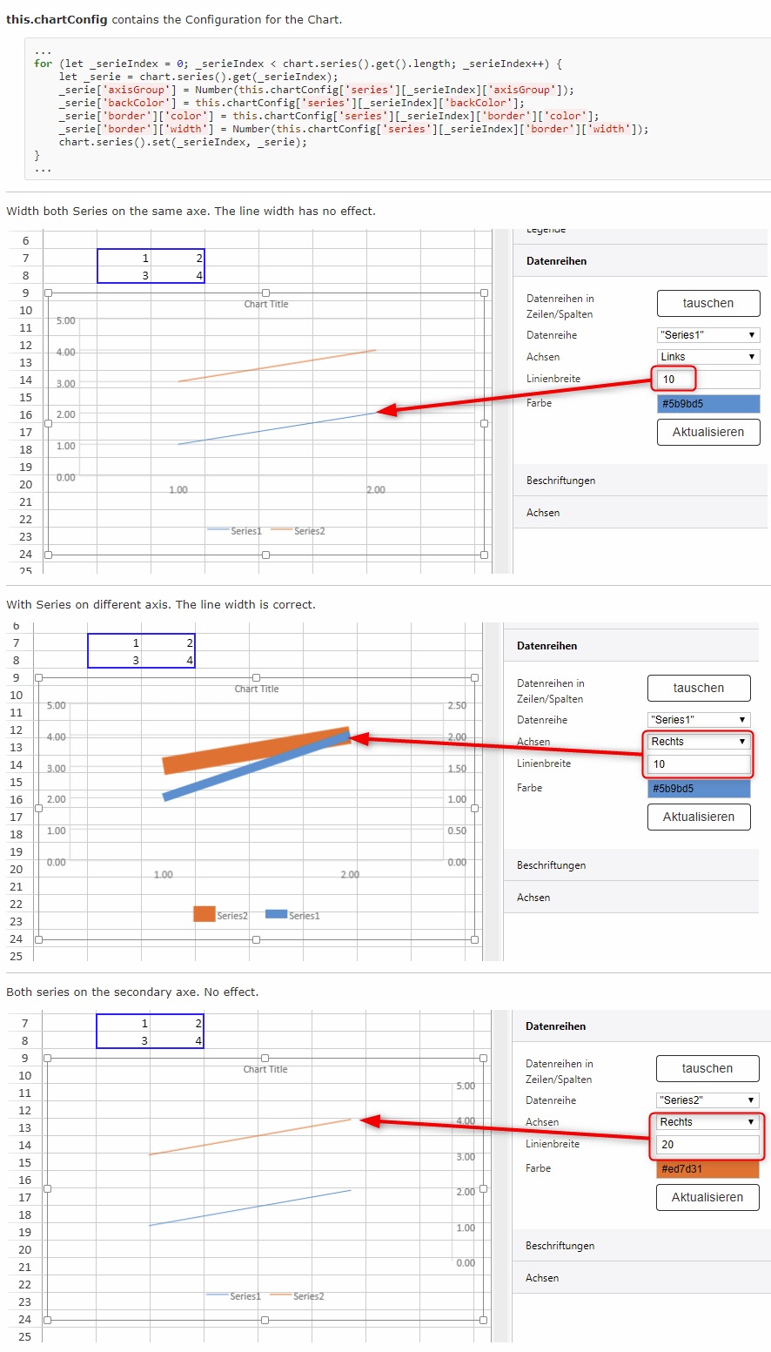
Task: Click tauschen in the panel with Links axis
Action: click(708, 303)
